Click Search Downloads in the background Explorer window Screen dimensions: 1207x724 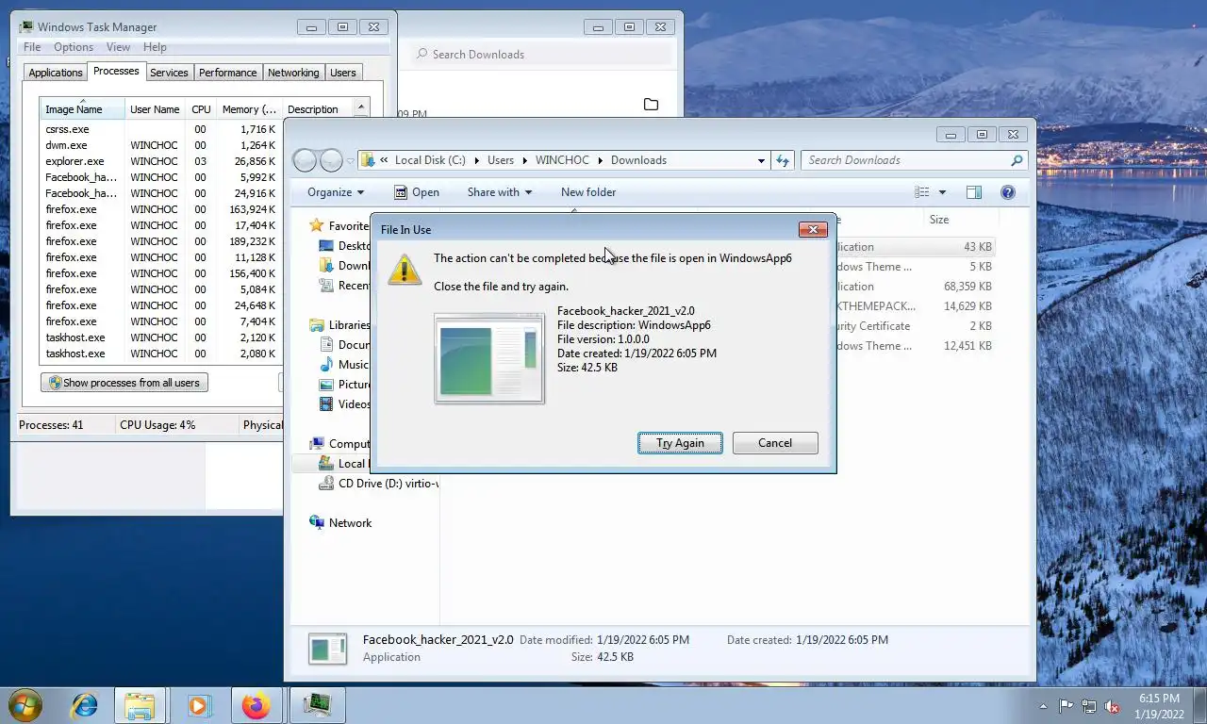click(542, 55)
